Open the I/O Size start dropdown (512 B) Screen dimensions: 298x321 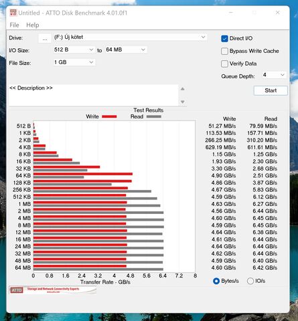click(74, 49)
